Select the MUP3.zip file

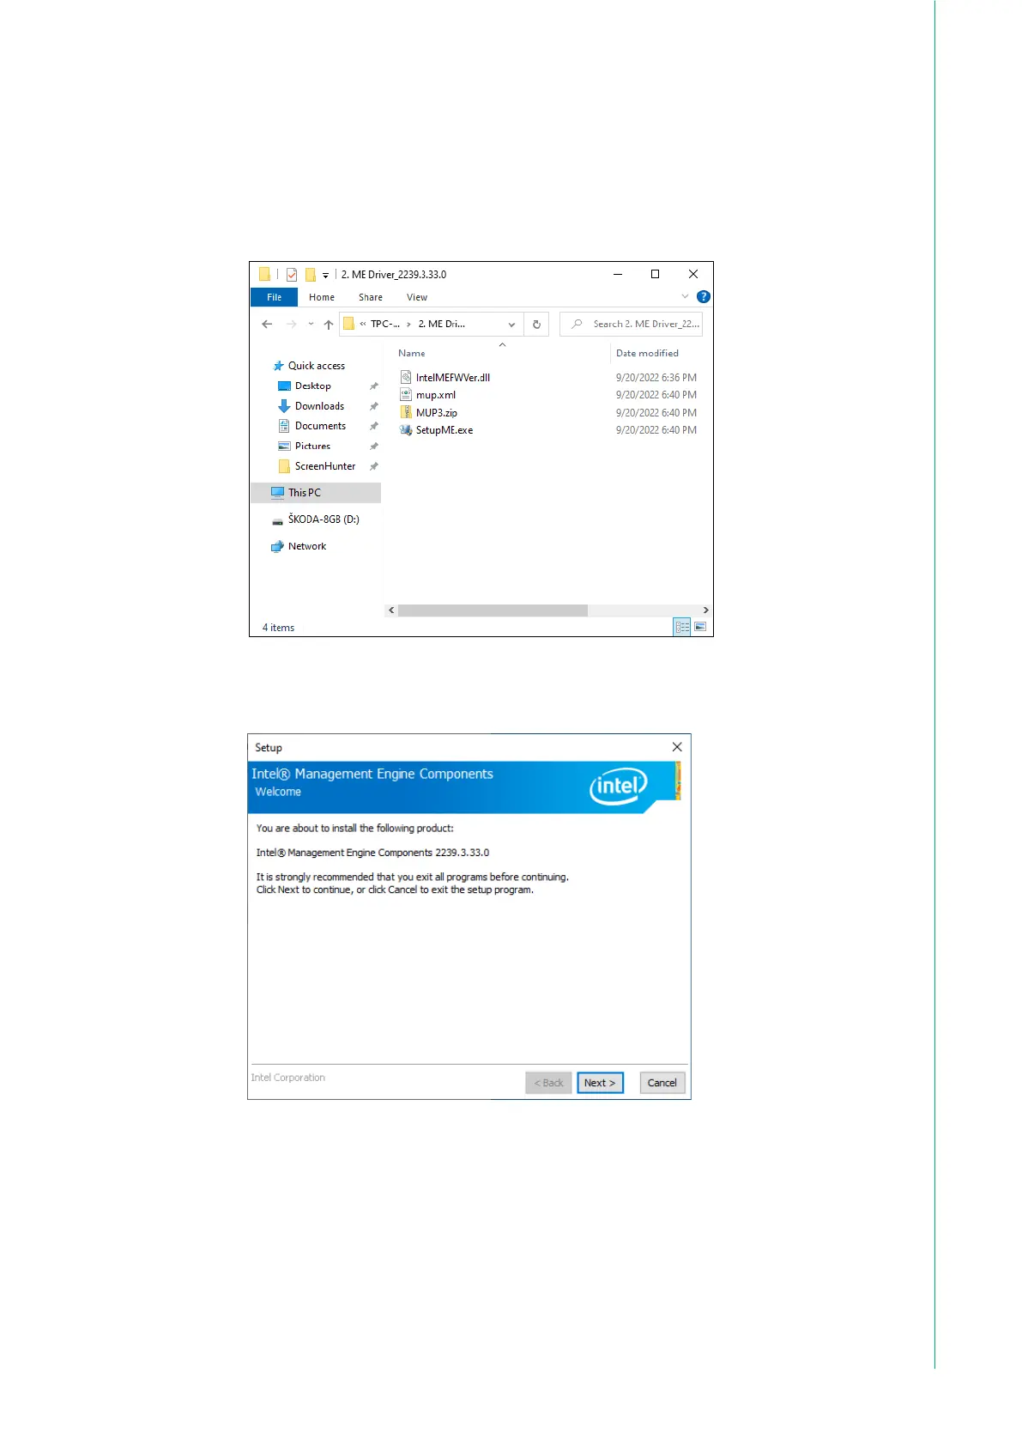tap(437, 413)
